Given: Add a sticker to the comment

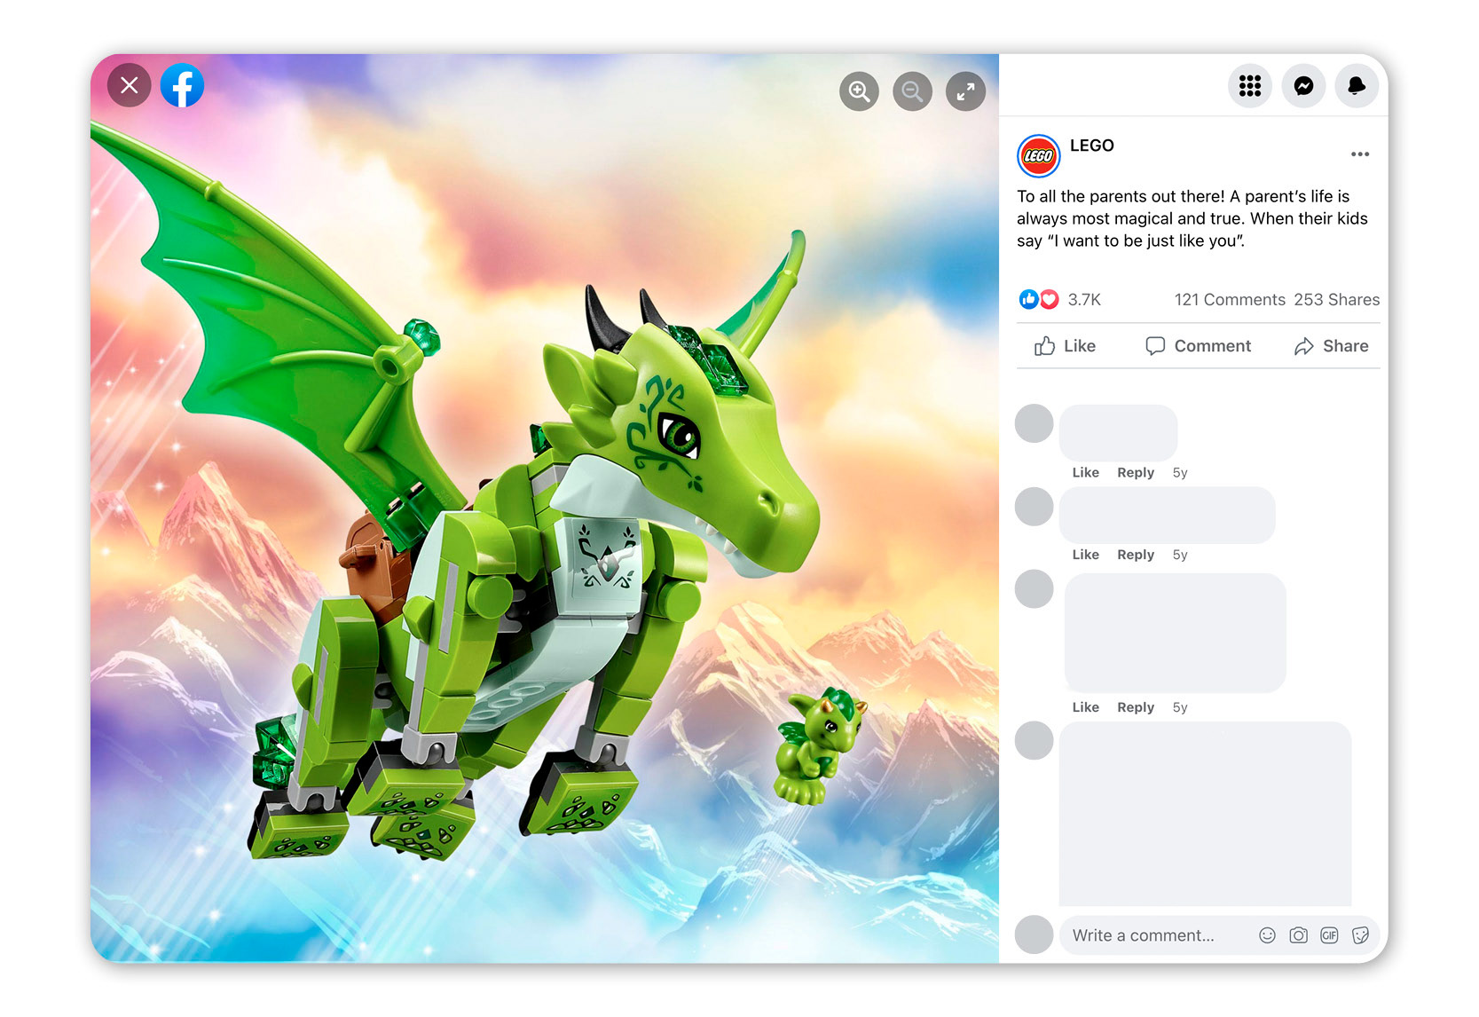Looking at the screenshot, I should [1360, 935].
